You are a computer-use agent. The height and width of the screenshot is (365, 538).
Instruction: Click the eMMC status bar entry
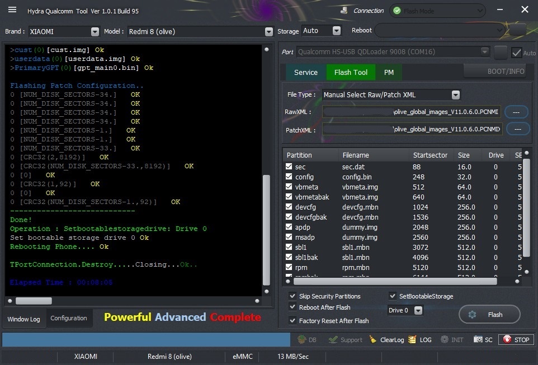point(242,357)
